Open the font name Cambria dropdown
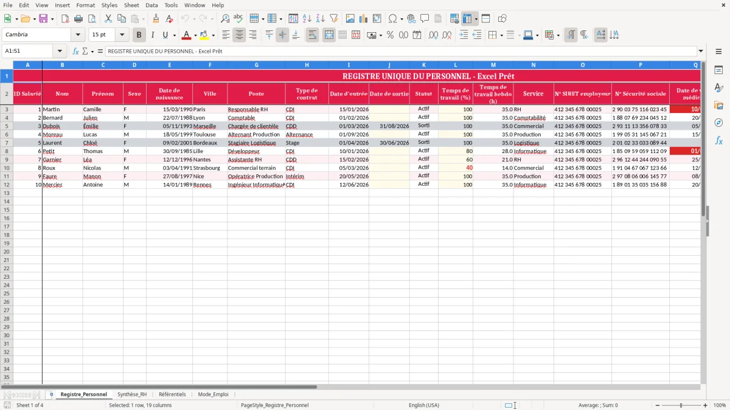The height and width of the screenshot is (410, 730). point(78,35)
